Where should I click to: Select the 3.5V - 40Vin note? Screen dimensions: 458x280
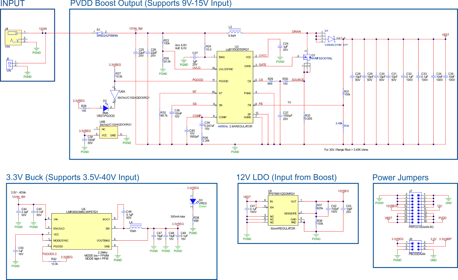pos(18,193)
